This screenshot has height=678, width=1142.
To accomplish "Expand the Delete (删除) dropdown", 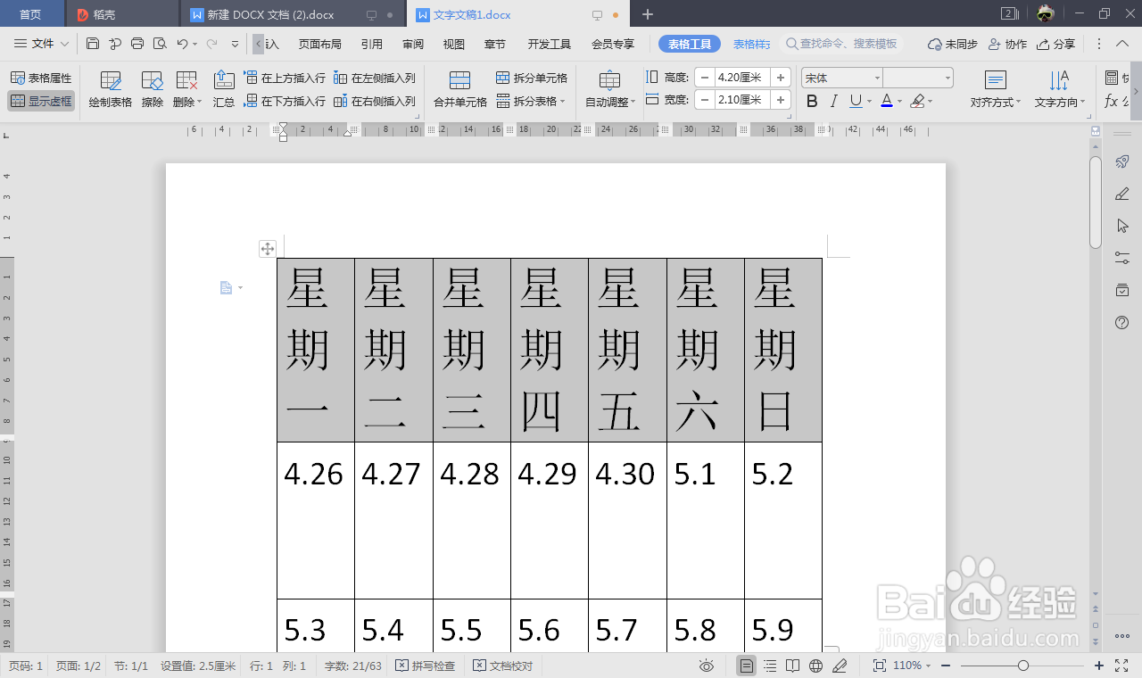I will click(x=188, y=103).
